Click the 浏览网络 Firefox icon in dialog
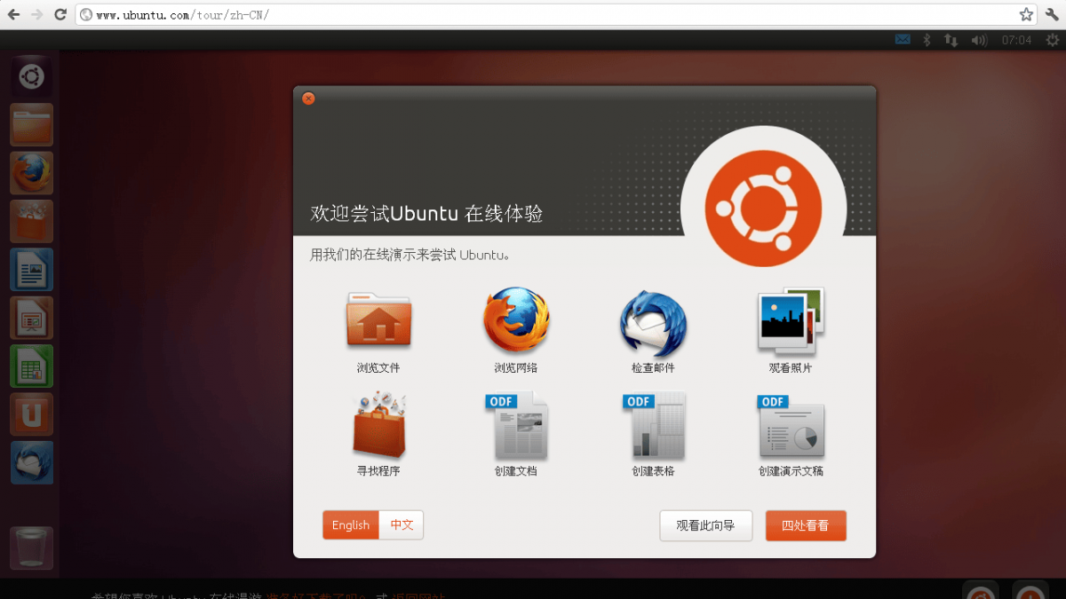This screenshot has height=599, width=1066. pos(516,320)
